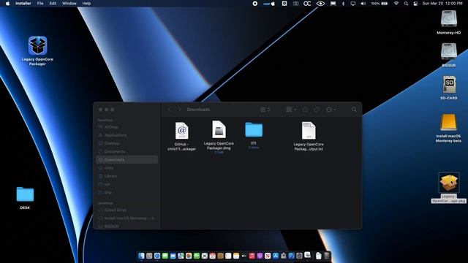The width and height of the screenshot is (468, 263).
Task: Go back in Finder window
Action: click(170, 110)
